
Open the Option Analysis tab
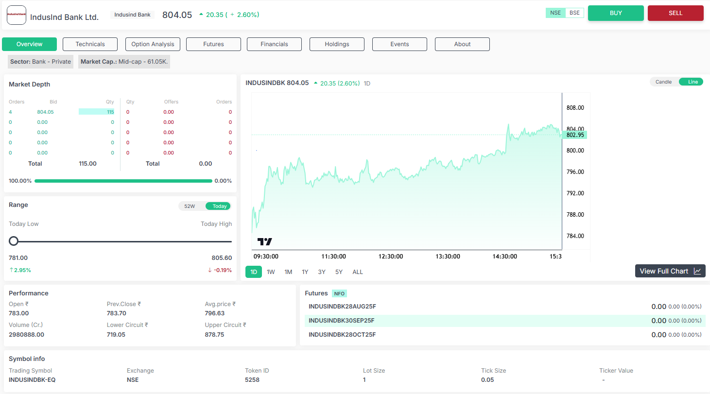pyautogui.click(x=153, y=44)
